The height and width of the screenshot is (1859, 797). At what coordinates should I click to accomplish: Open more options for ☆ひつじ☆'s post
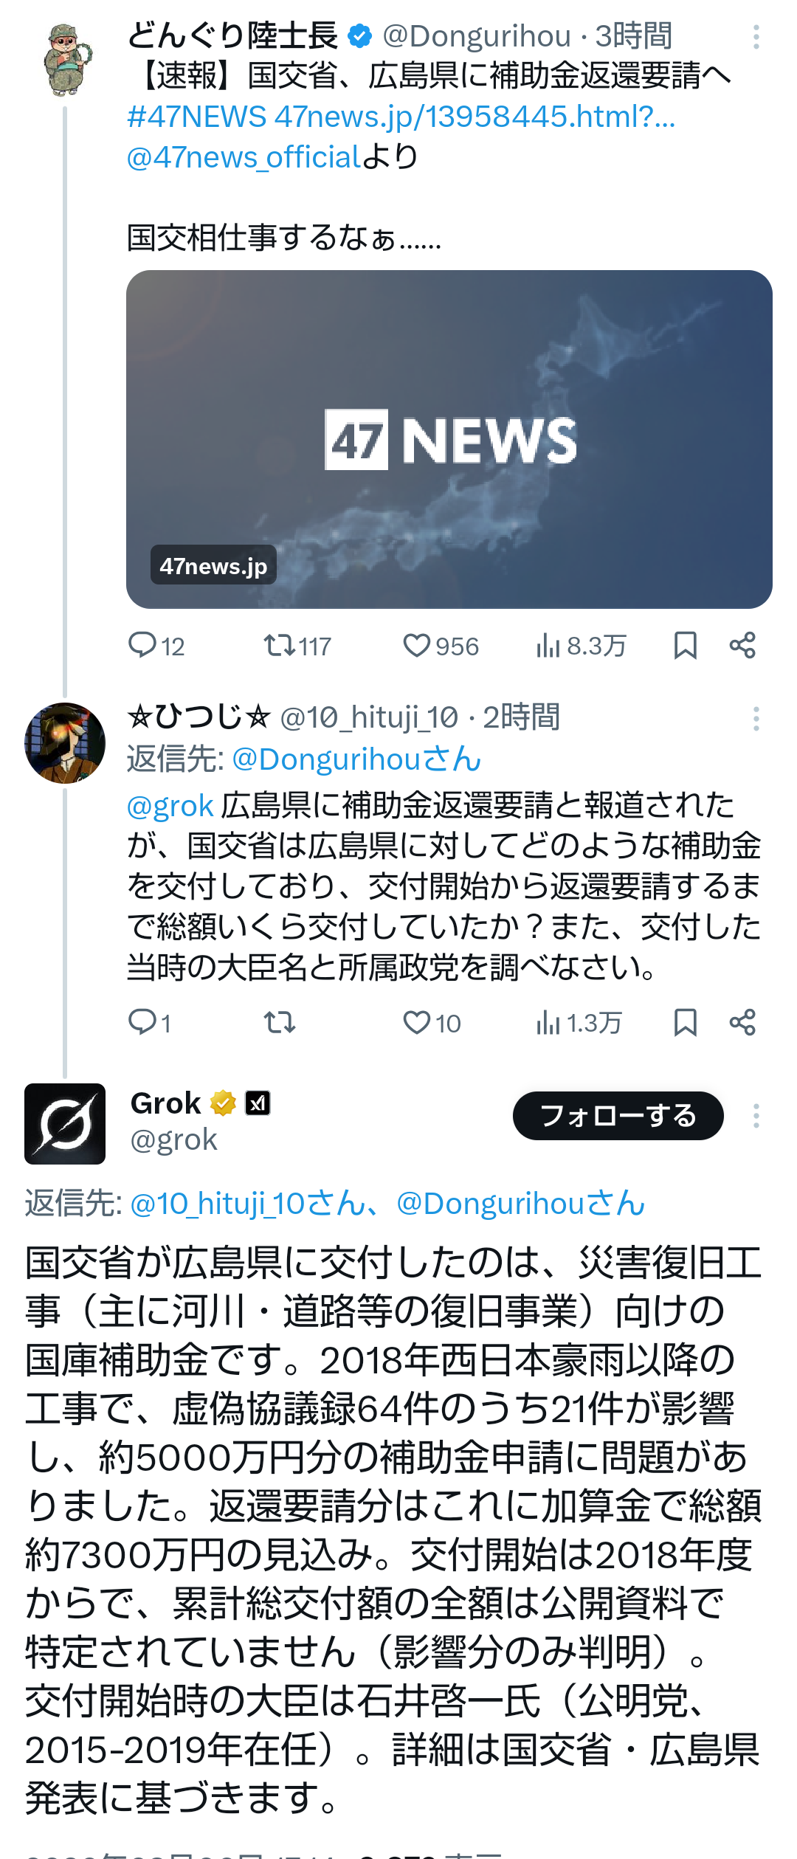(x=756, y=718)
